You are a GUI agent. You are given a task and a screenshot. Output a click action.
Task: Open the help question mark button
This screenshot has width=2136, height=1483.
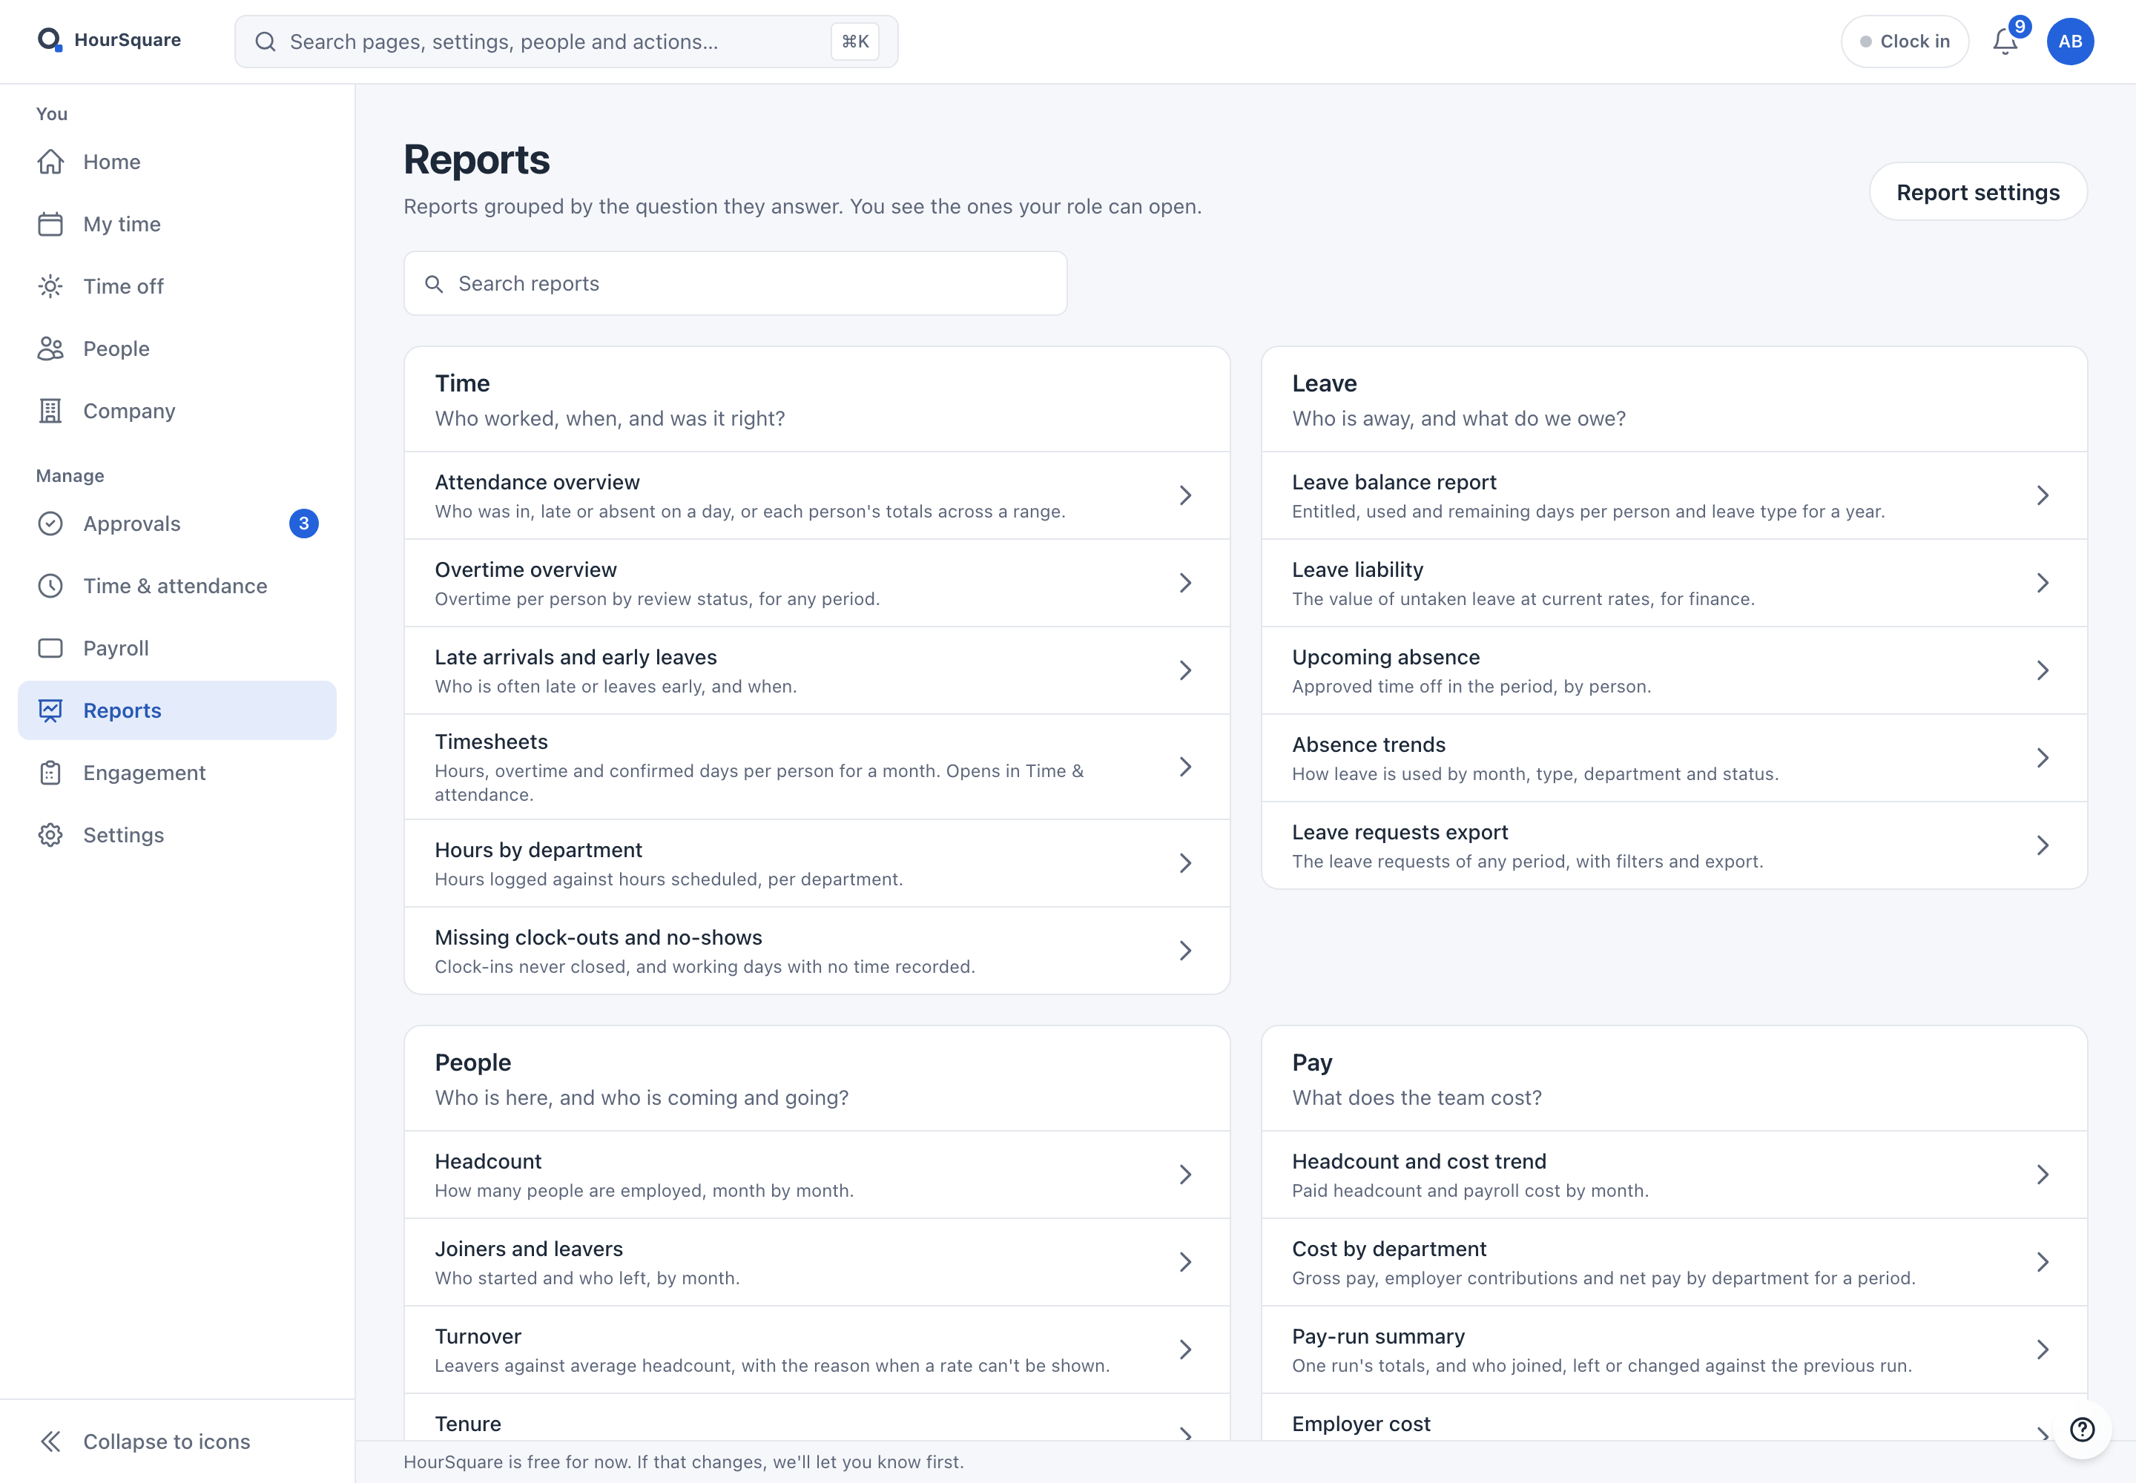point(2082,1429)
